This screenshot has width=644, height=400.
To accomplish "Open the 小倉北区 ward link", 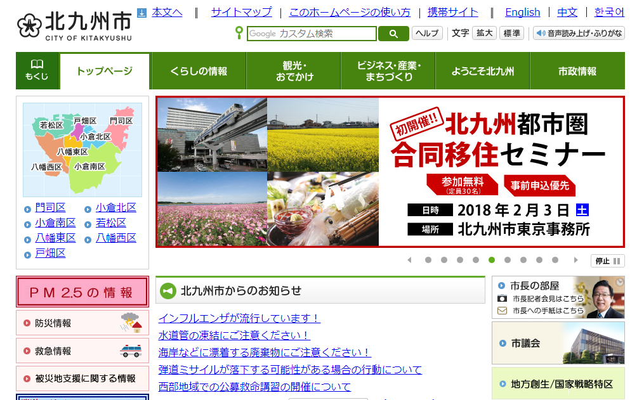I will (x=116, y=207).
